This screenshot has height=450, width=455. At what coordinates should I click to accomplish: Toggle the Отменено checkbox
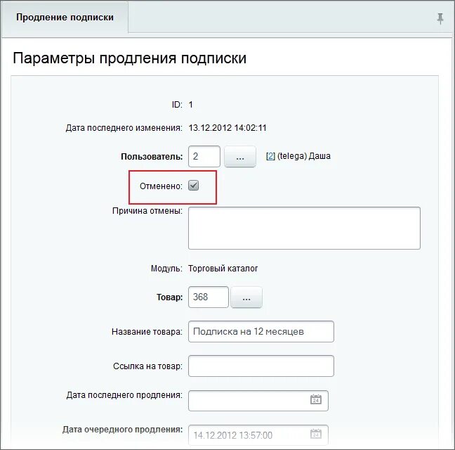point(193,186)
